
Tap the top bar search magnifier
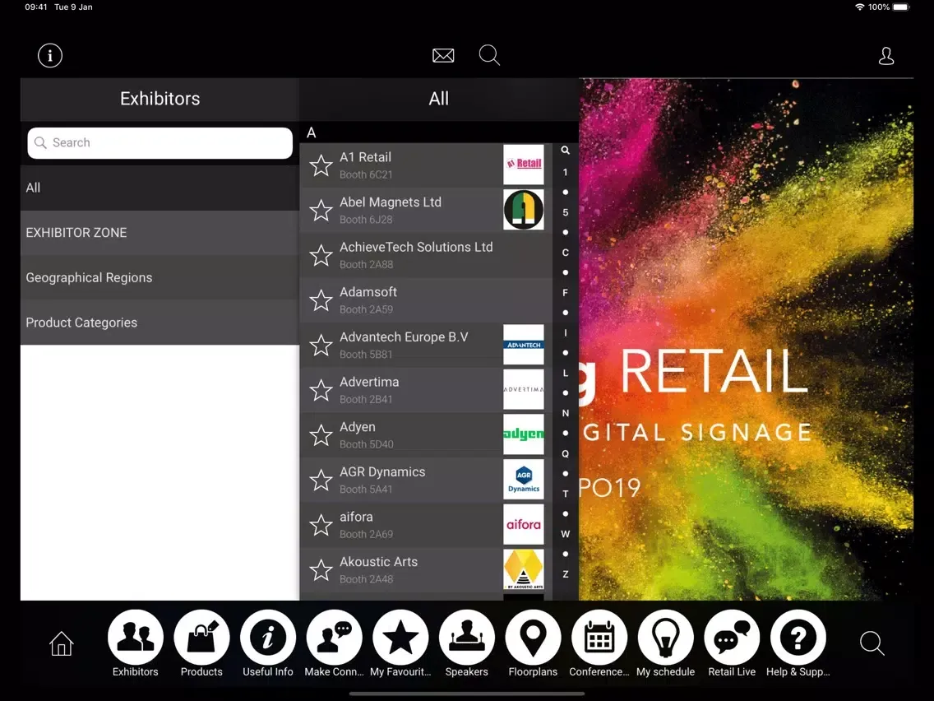tap(489, 55)
